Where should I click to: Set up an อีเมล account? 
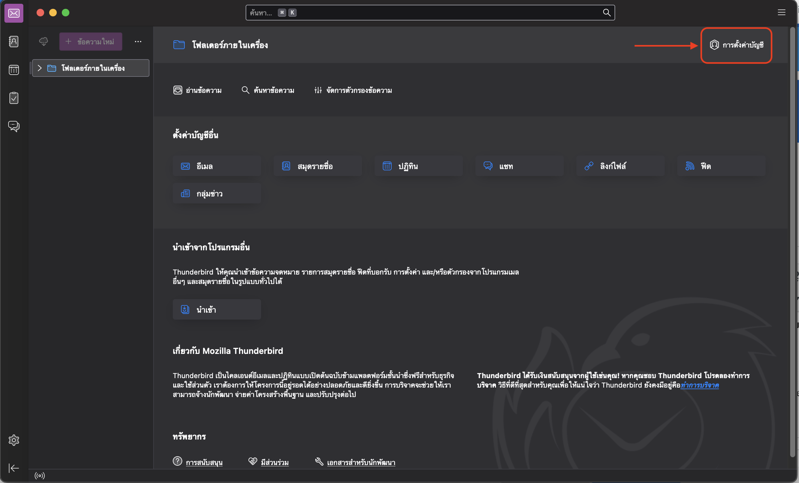pos(217,166)
